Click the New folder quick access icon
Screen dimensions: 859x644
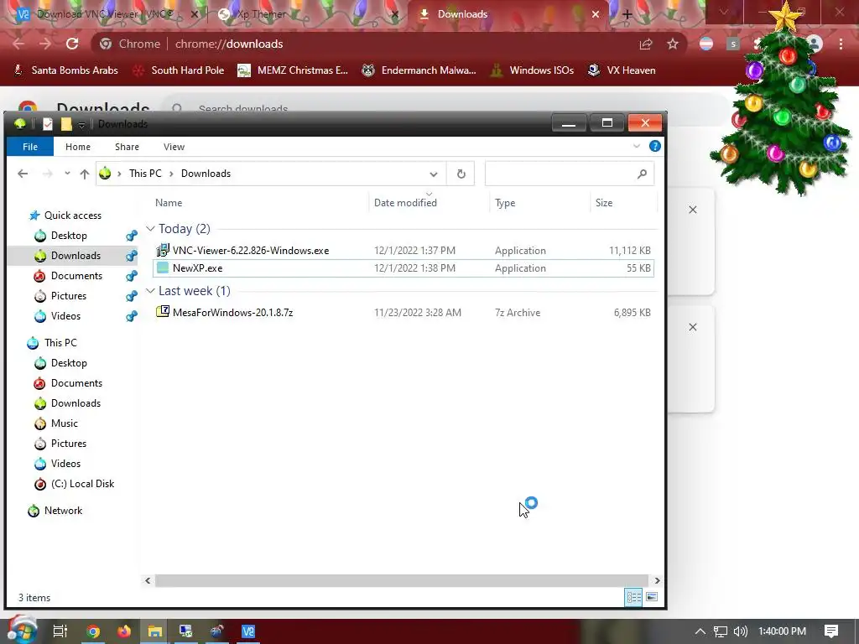click(x=66, y=124)
